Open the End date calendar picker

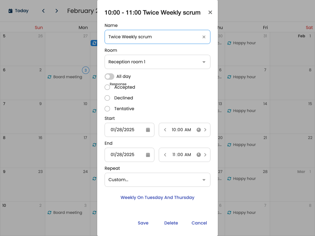point(148,155)
